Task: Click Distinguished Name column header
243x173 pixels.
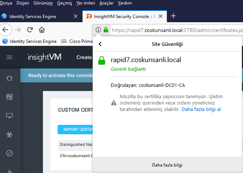Action: [76, 145]
